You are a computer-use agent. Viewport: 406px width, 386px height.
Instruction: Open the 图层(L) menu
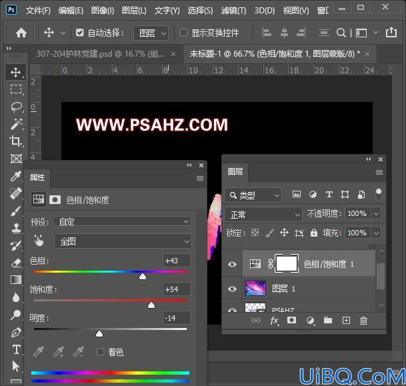coord(134,11)
